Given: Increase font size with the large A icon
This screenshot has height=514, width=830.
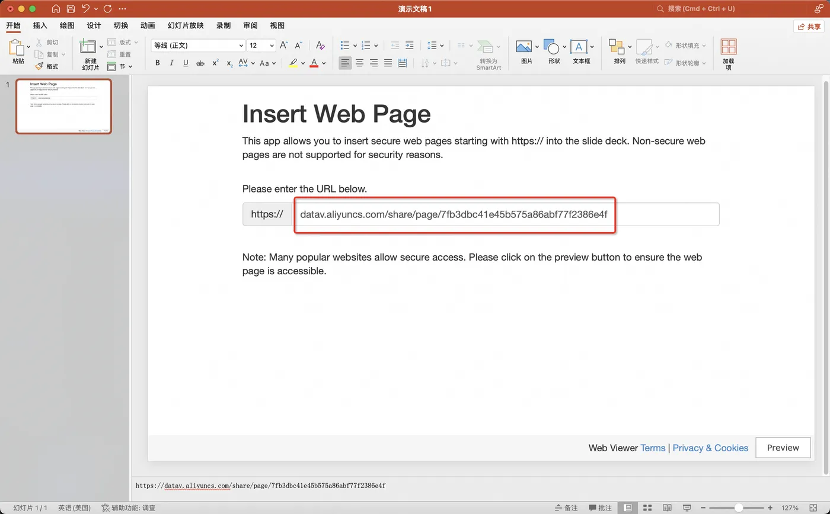Looking at the screenshot, I should coord(284,45).
